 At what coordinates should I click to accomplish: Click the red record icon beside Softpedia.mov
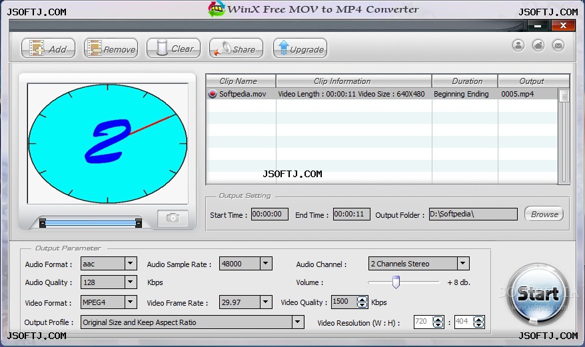coord(213,94)
